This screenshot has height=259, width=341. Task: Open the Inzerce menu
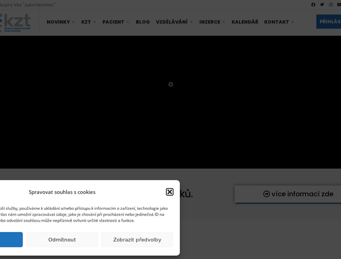click(212, 22)
